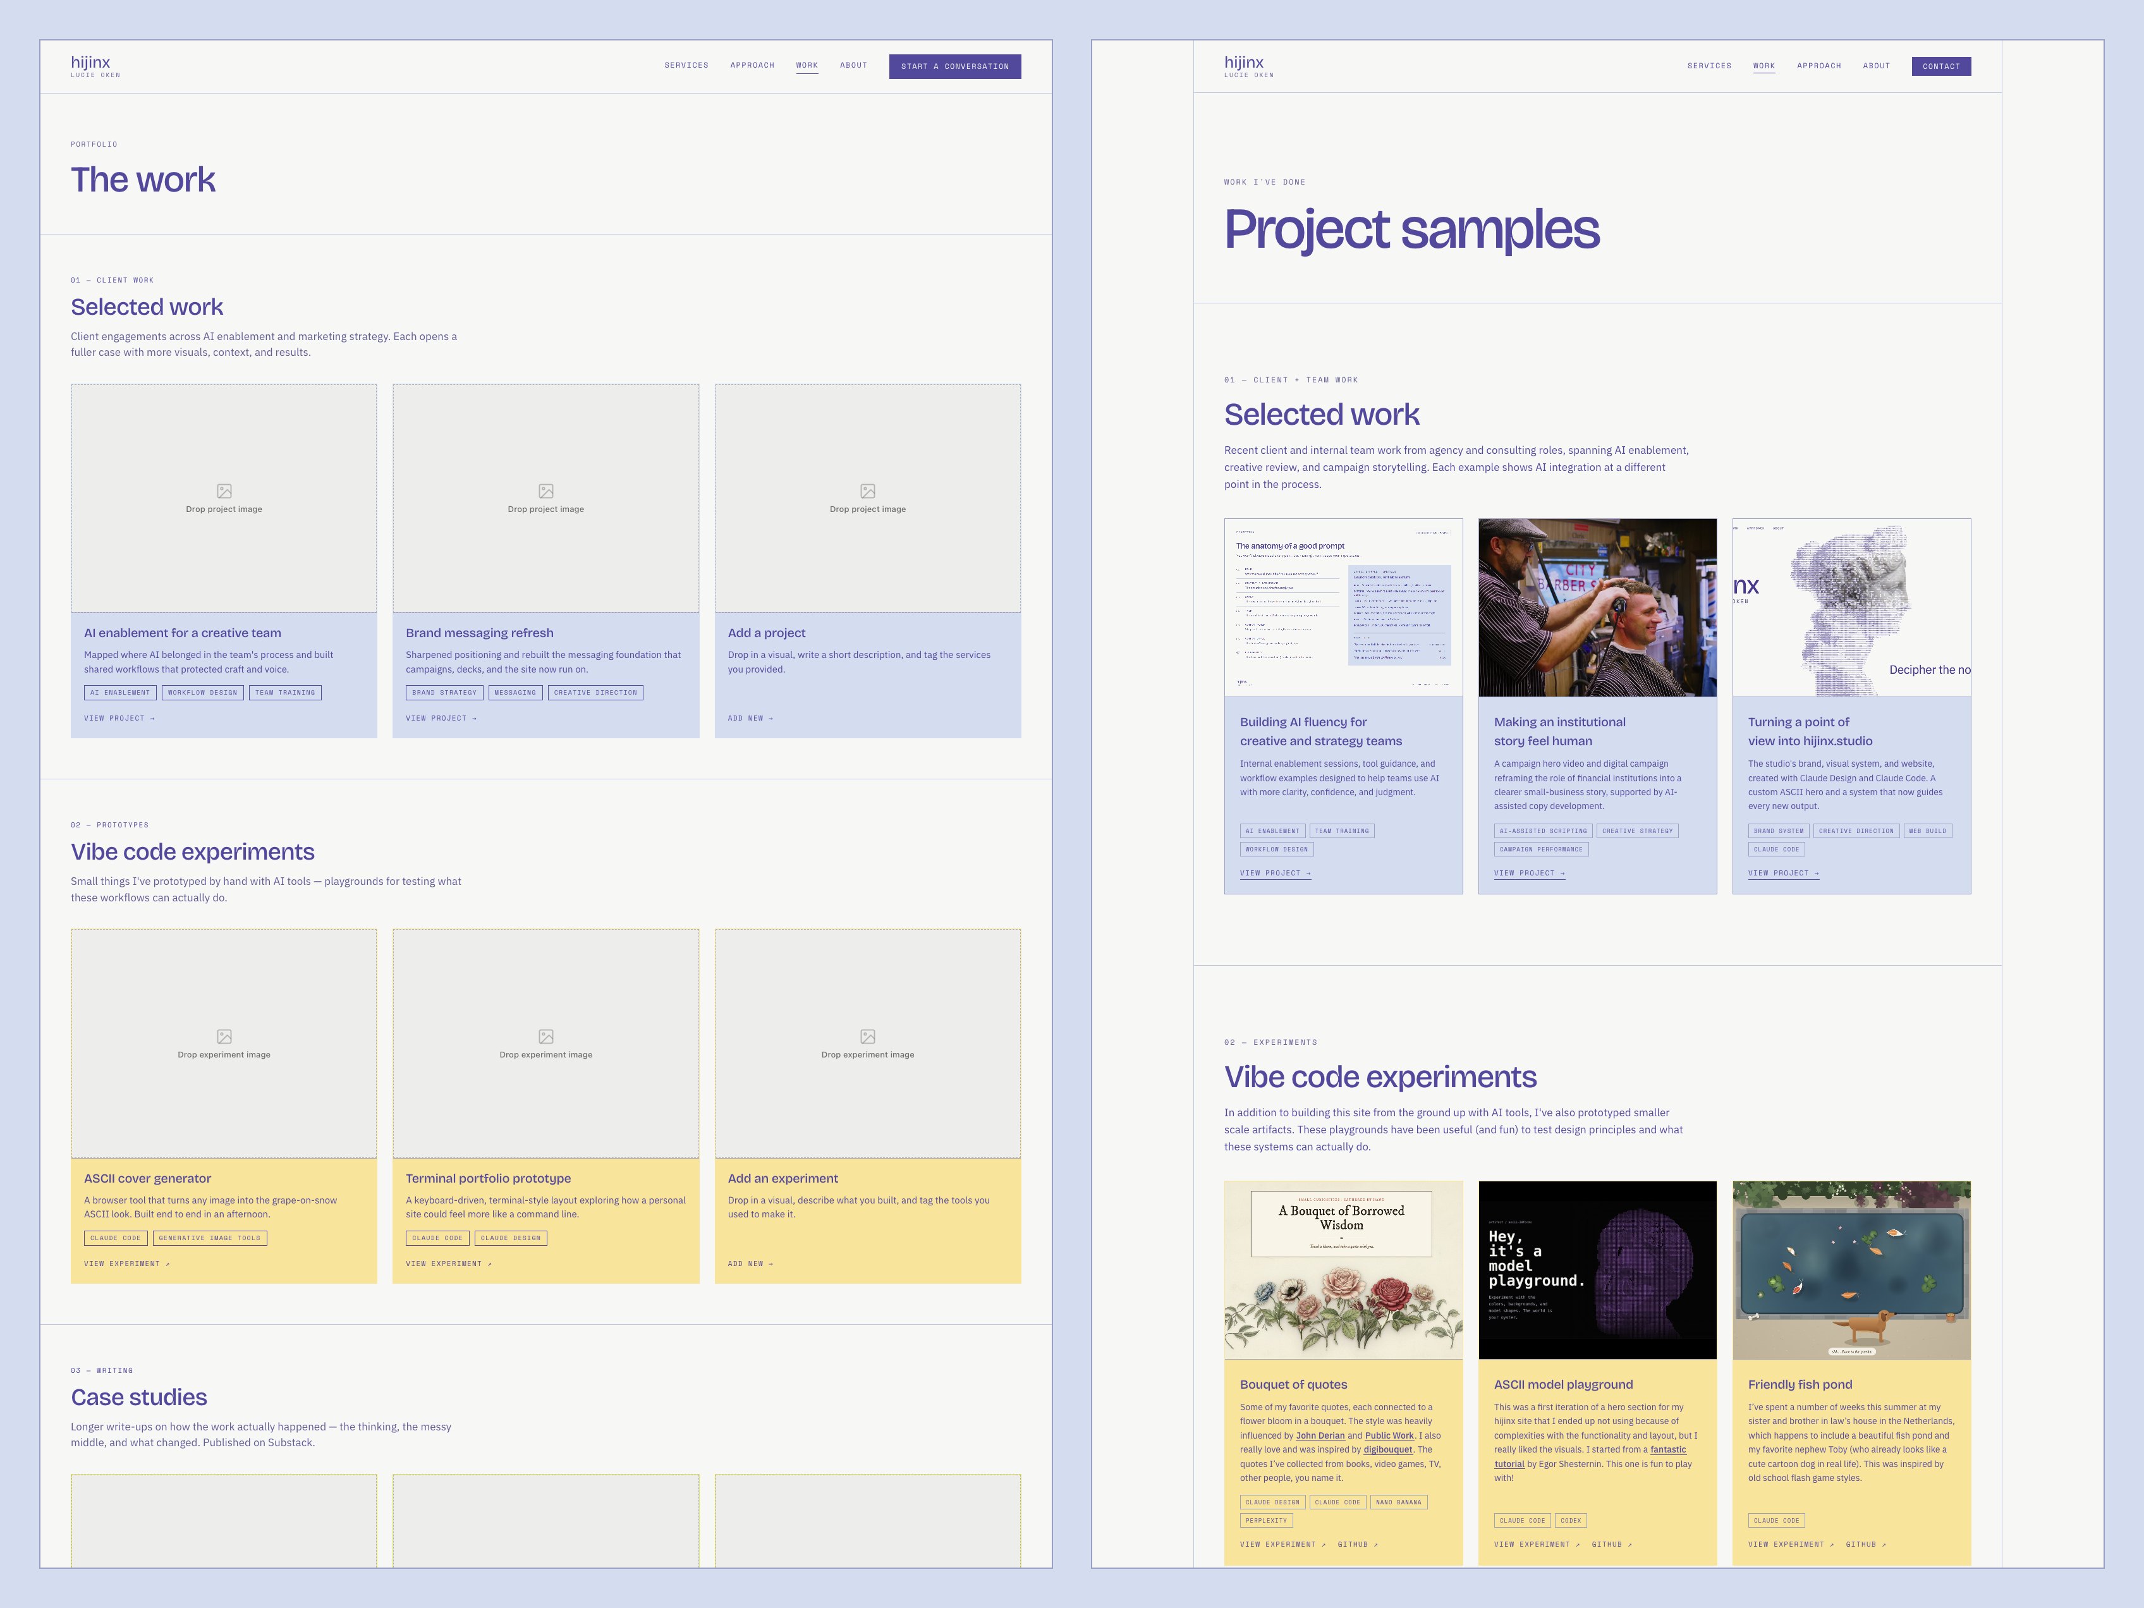Click Campaign Performance tag

pos(1541,849)
